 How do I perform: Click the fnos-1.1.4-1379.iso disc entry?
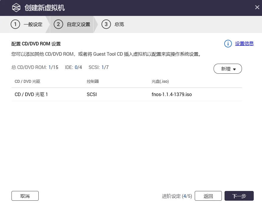[x=172, y=95]
